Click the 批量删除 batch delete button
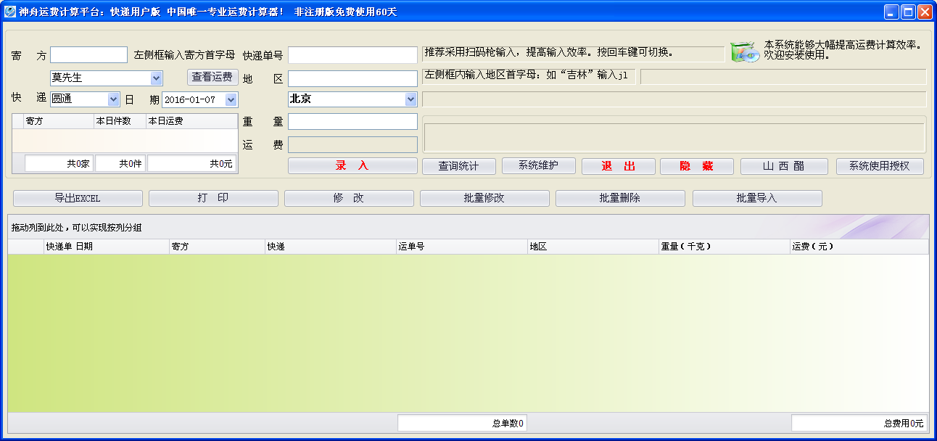937x441 pixels. 620,197
